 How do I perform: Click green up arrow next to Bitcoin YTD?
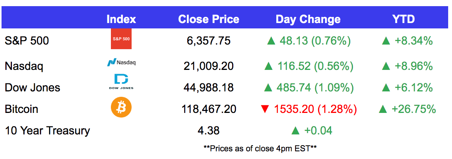383,109
